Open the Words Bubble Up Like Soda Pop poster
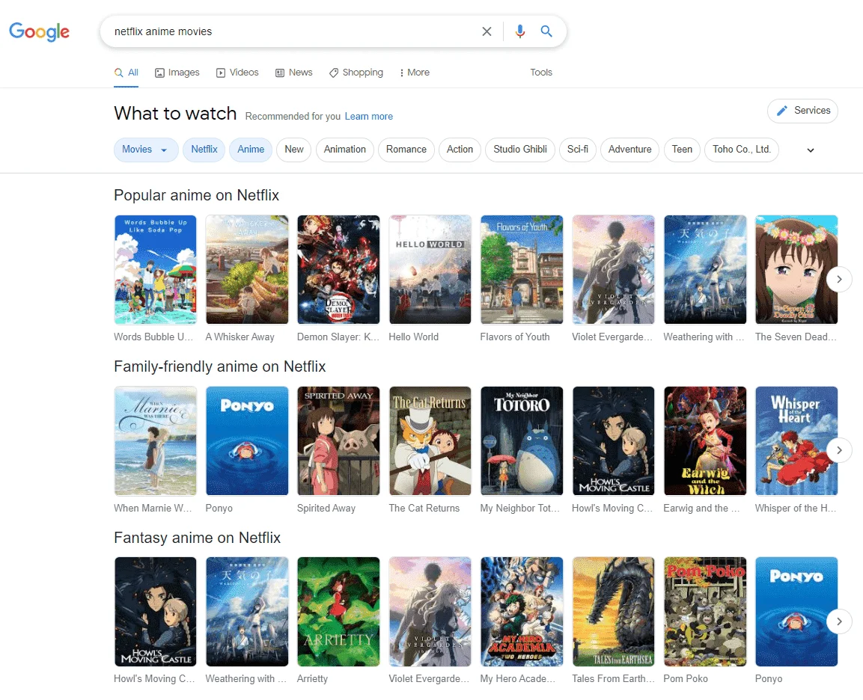863x700 pixels. (155, 269)
